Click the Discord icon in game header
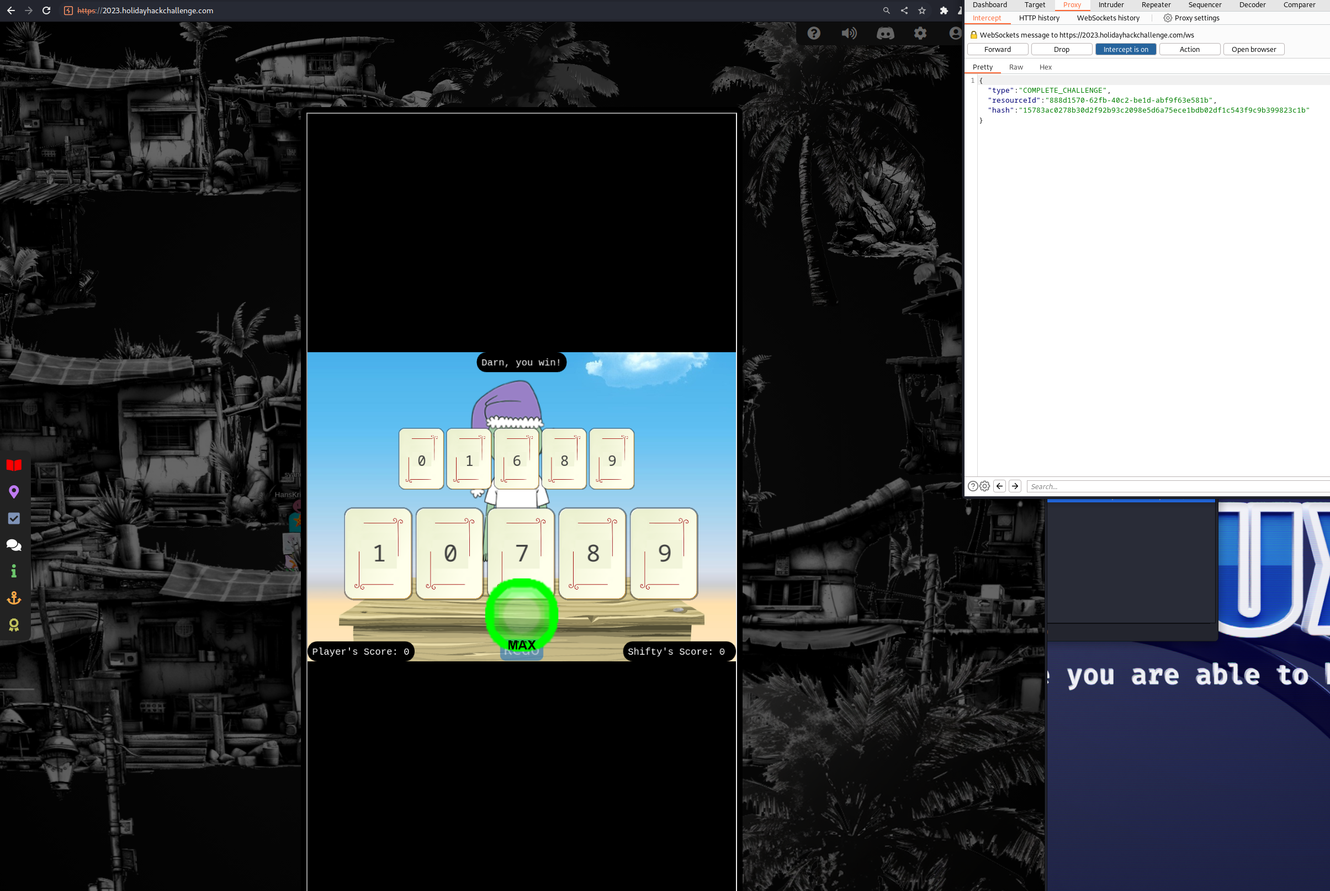This screenshot has width=1330, height=891. pyautogui.click(x=884, y=34)
